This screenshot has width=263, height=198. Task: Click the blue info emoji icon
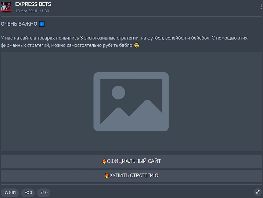pyautogui.click(x=42, y=24)
